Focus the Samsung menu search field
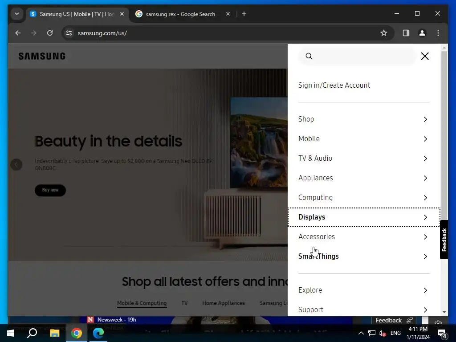The width and height of the screenshot is (456, 342). coord(358,56)
